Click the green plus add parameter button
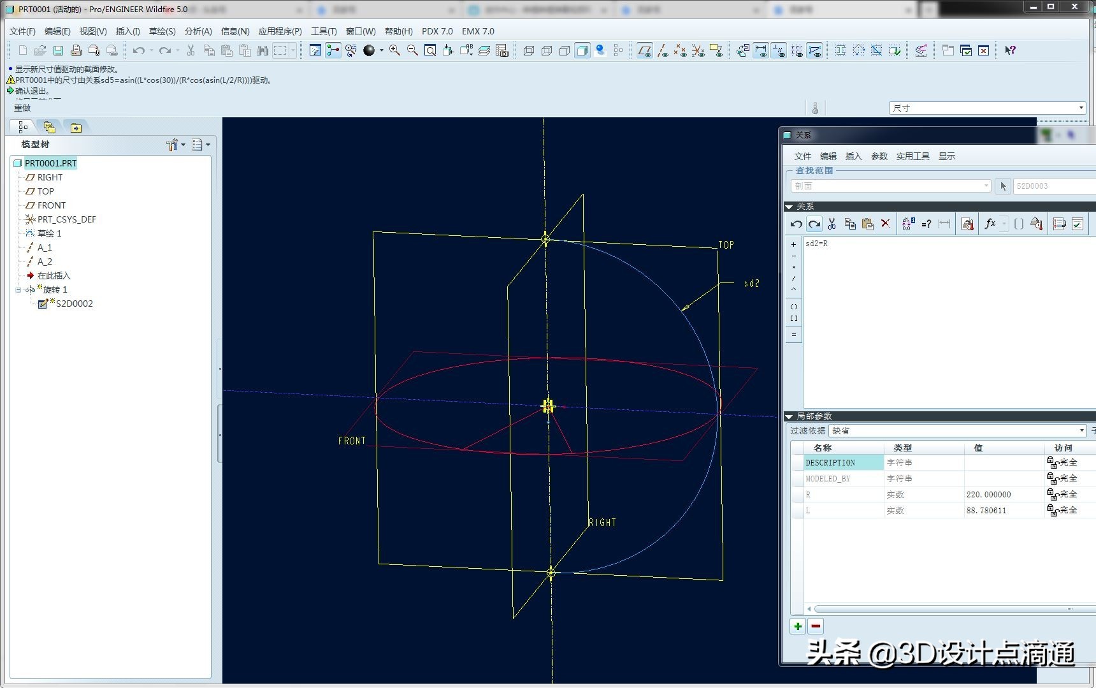This screenshot has height=688, width=1096. [x=798, y=626]
